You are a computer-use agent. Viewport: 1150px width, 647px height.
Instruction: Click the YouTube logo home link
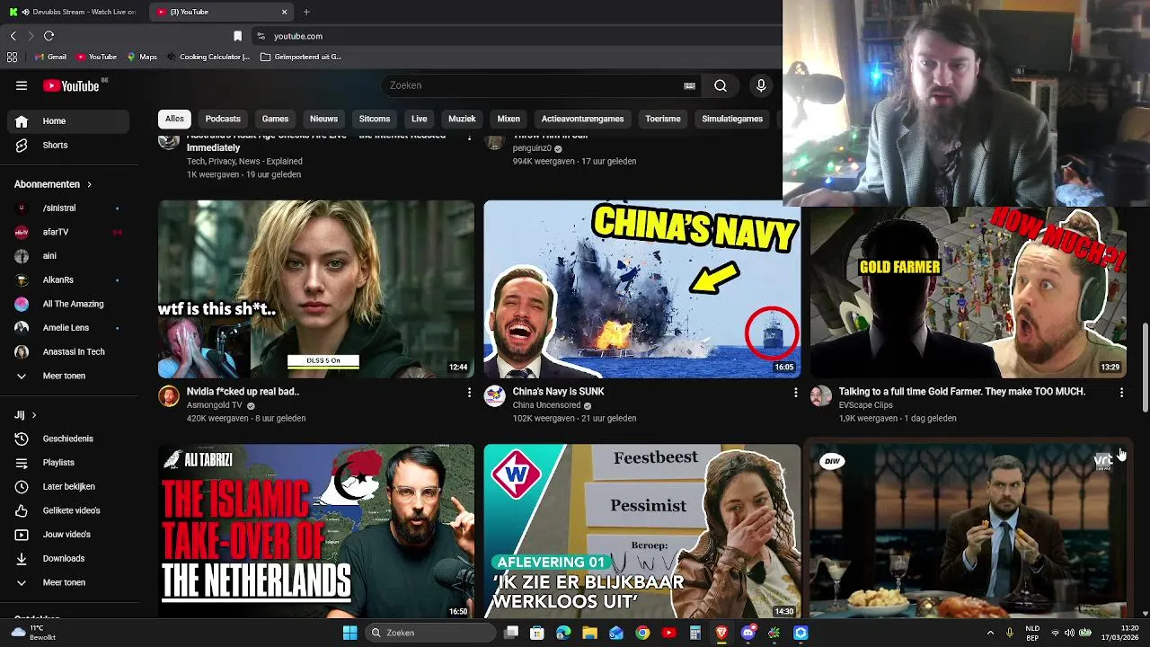pos(72,85)
